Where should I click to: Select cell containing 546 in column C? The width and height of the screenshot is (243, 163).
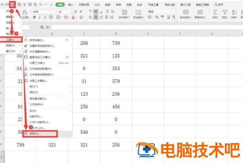click(84, 132)
